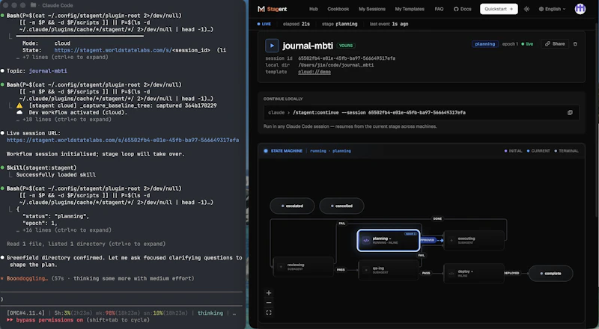Click the Stagent logo icon

(x=261, y=9)
